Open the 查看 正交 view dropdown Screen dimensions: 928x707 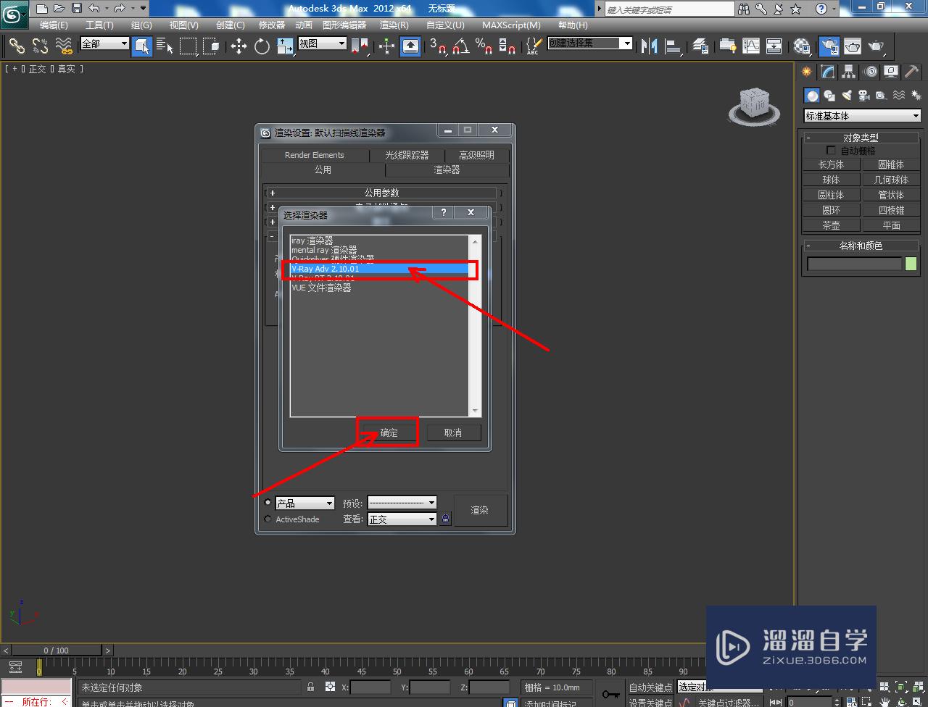[402, 519]
